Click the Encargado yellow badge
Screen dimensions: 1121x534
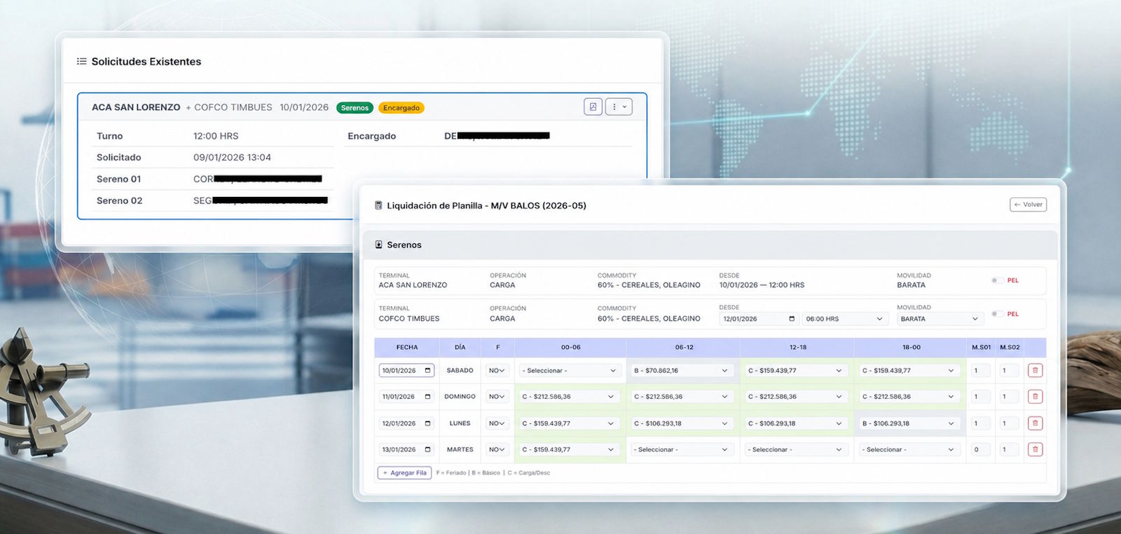[401, 108]
